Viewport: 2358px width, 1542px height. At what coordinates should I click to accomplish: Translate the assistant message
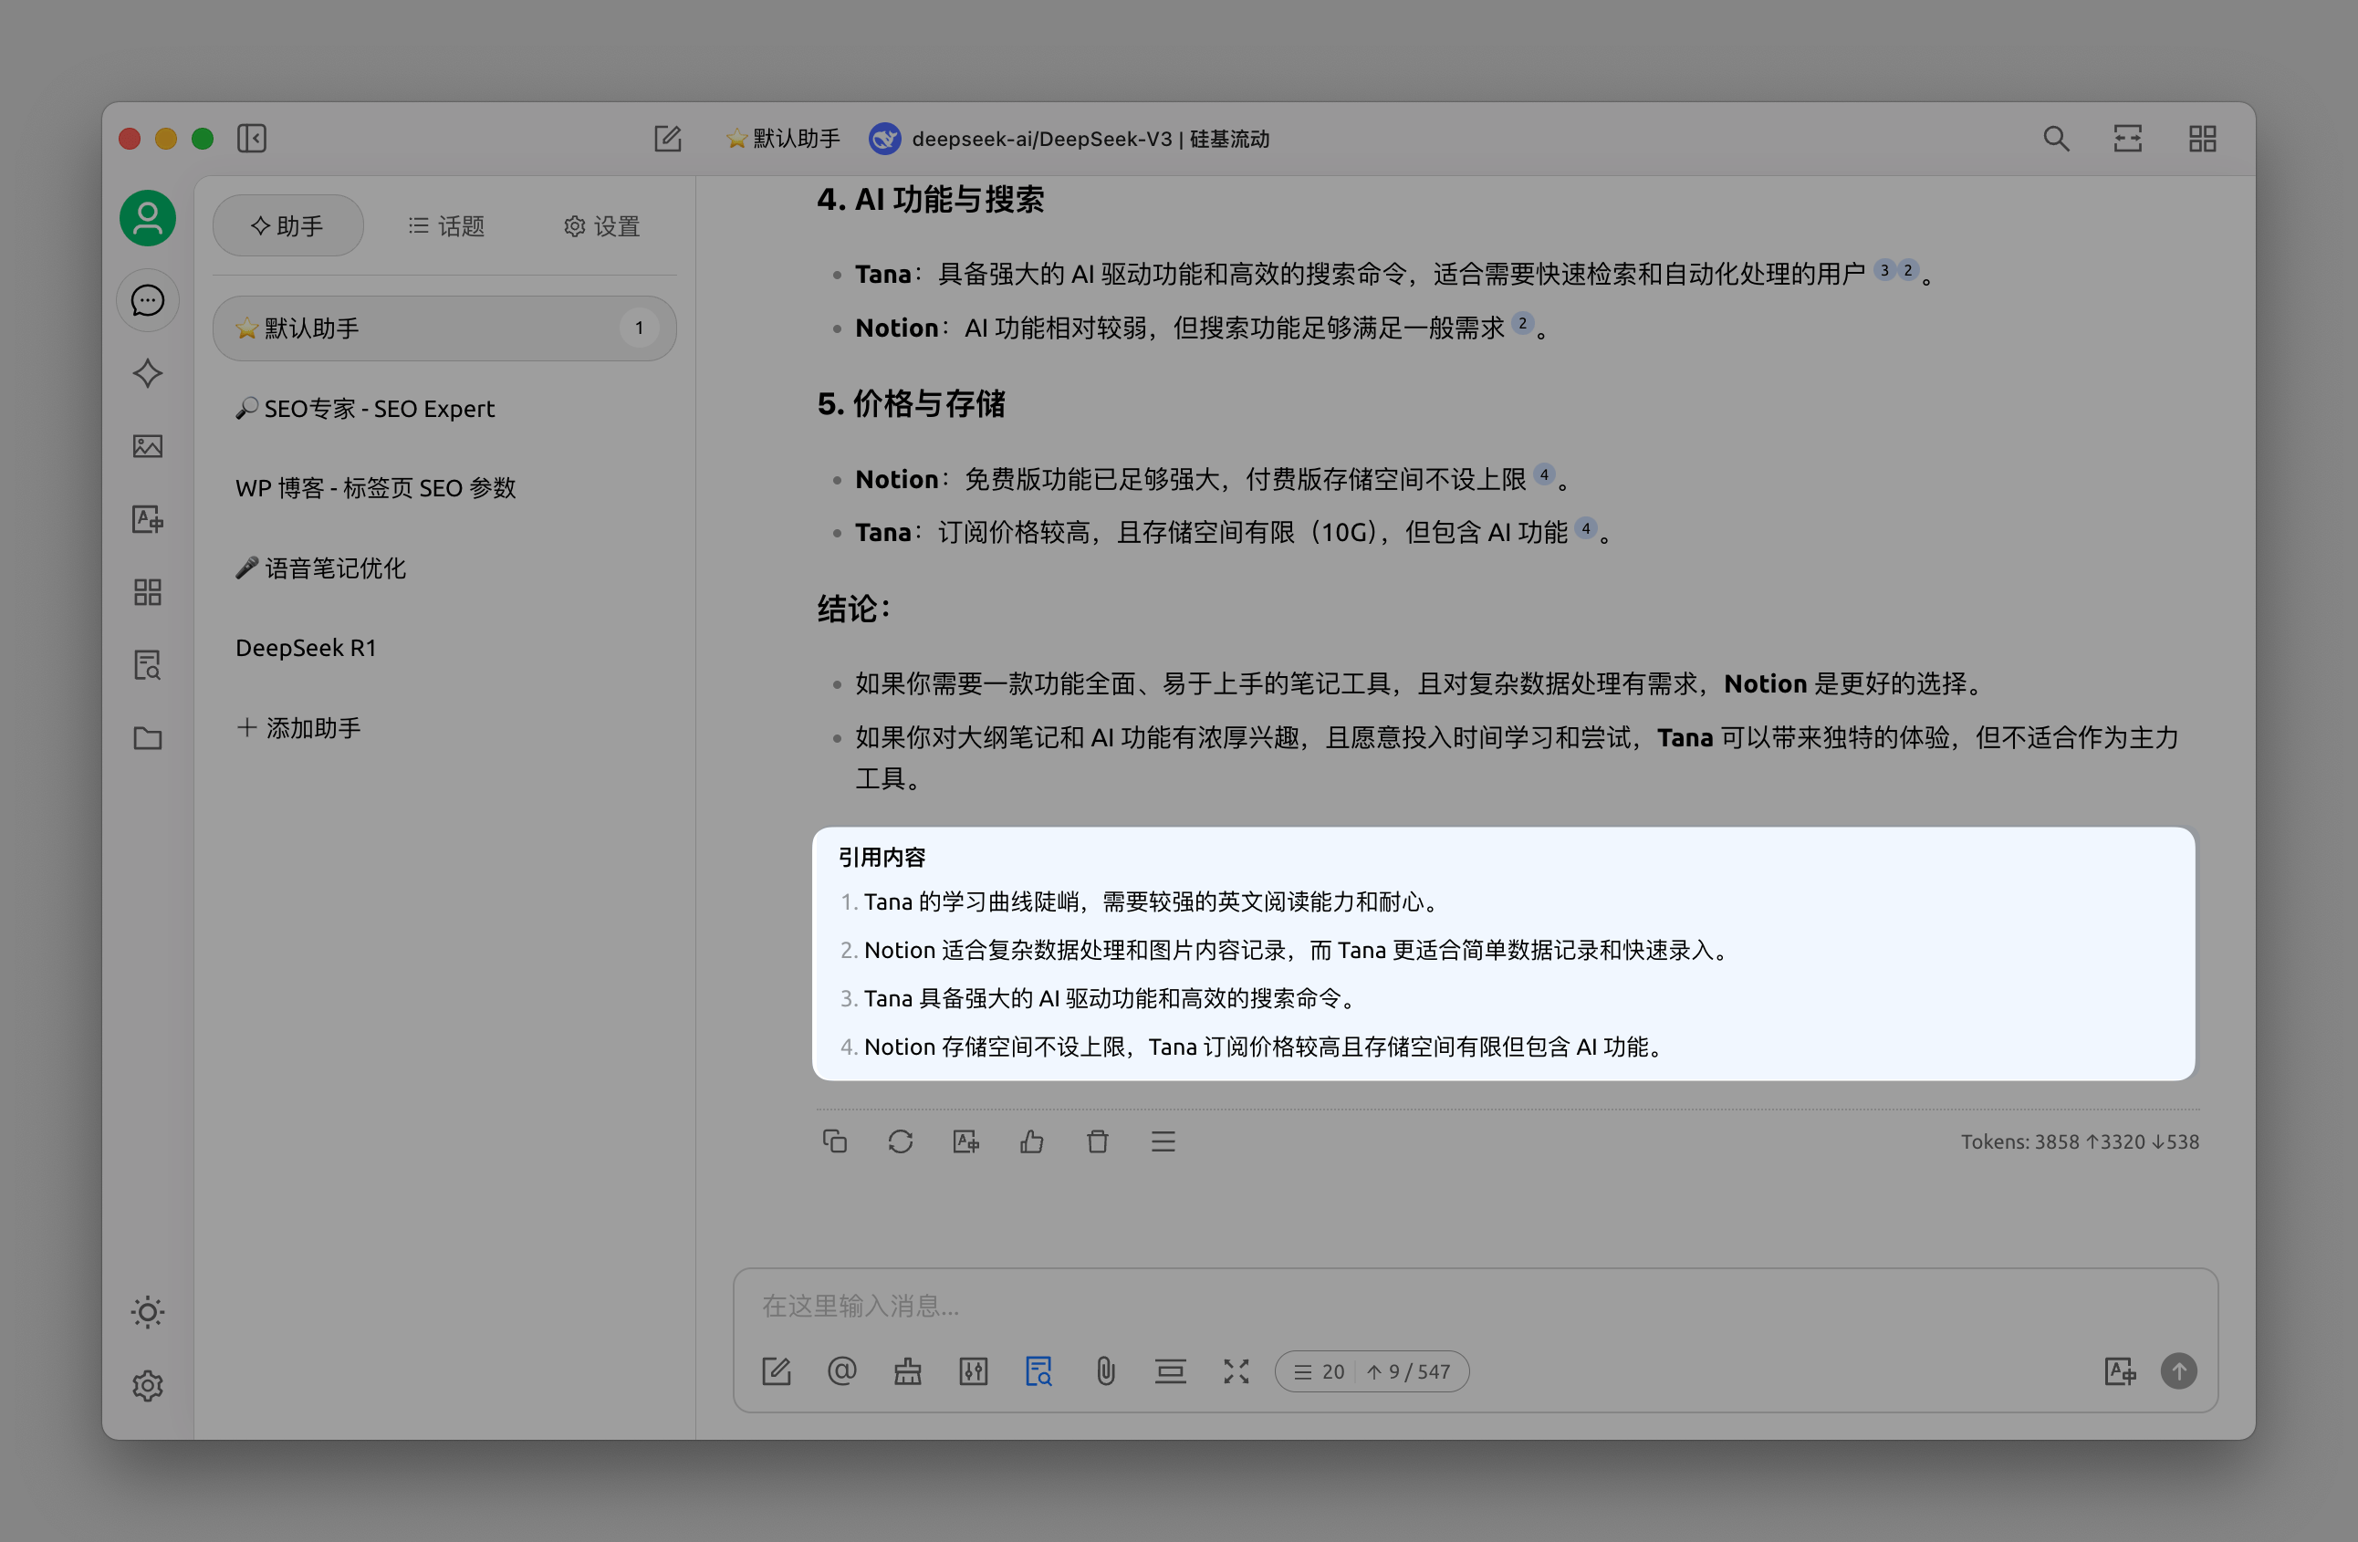[x=966, y=1141]
